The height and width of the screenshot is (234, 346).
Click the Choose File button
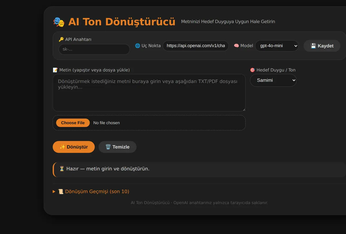pyautogui.click(x=73, y=123)
